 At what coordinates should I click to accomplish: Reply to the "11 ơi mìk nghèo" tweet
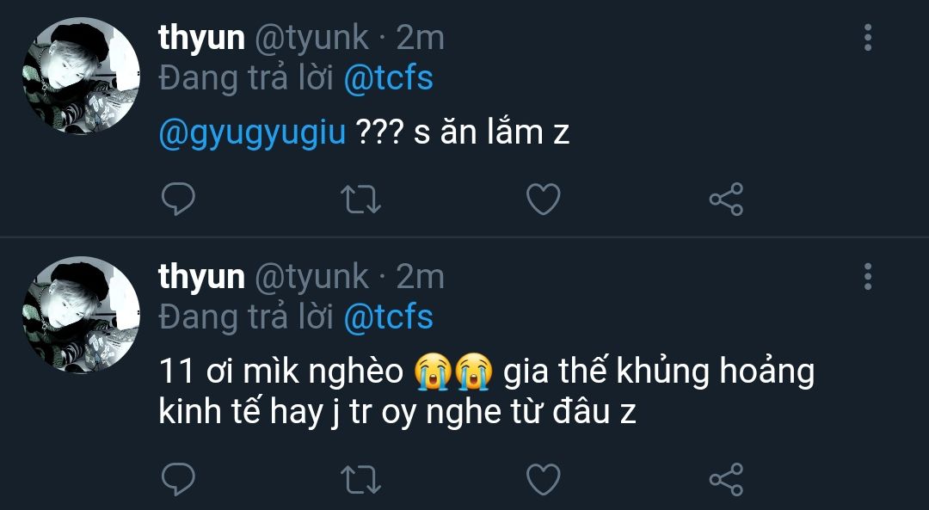pos(178,478)
